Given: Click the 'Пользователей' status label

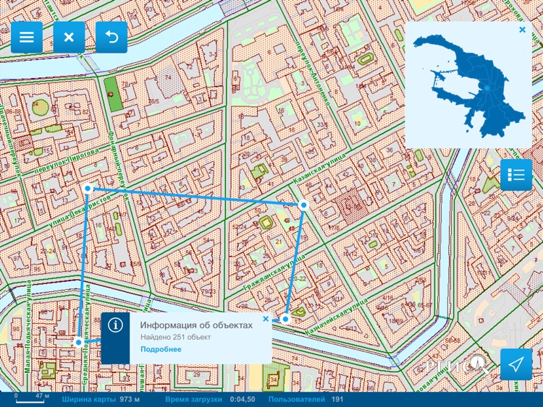Looking at the screenshot, I should (x=295, y=399).
